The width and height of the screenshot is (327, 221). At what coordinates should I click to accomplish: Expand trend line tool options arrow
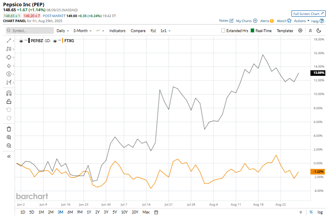(x=13, y=41)
